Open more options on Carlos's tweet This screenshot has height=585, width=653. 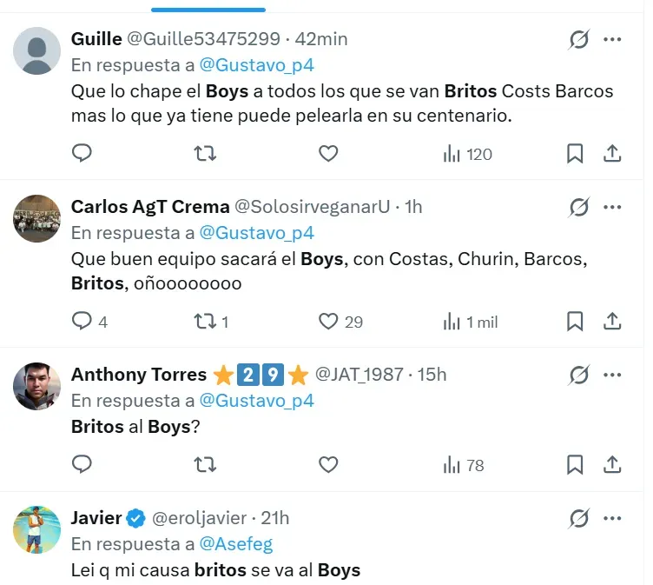coord(613,207)
